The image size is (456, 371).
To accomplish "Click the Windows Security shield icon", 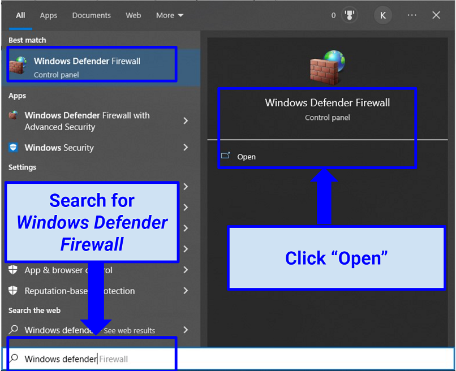I will click(13, 148).
